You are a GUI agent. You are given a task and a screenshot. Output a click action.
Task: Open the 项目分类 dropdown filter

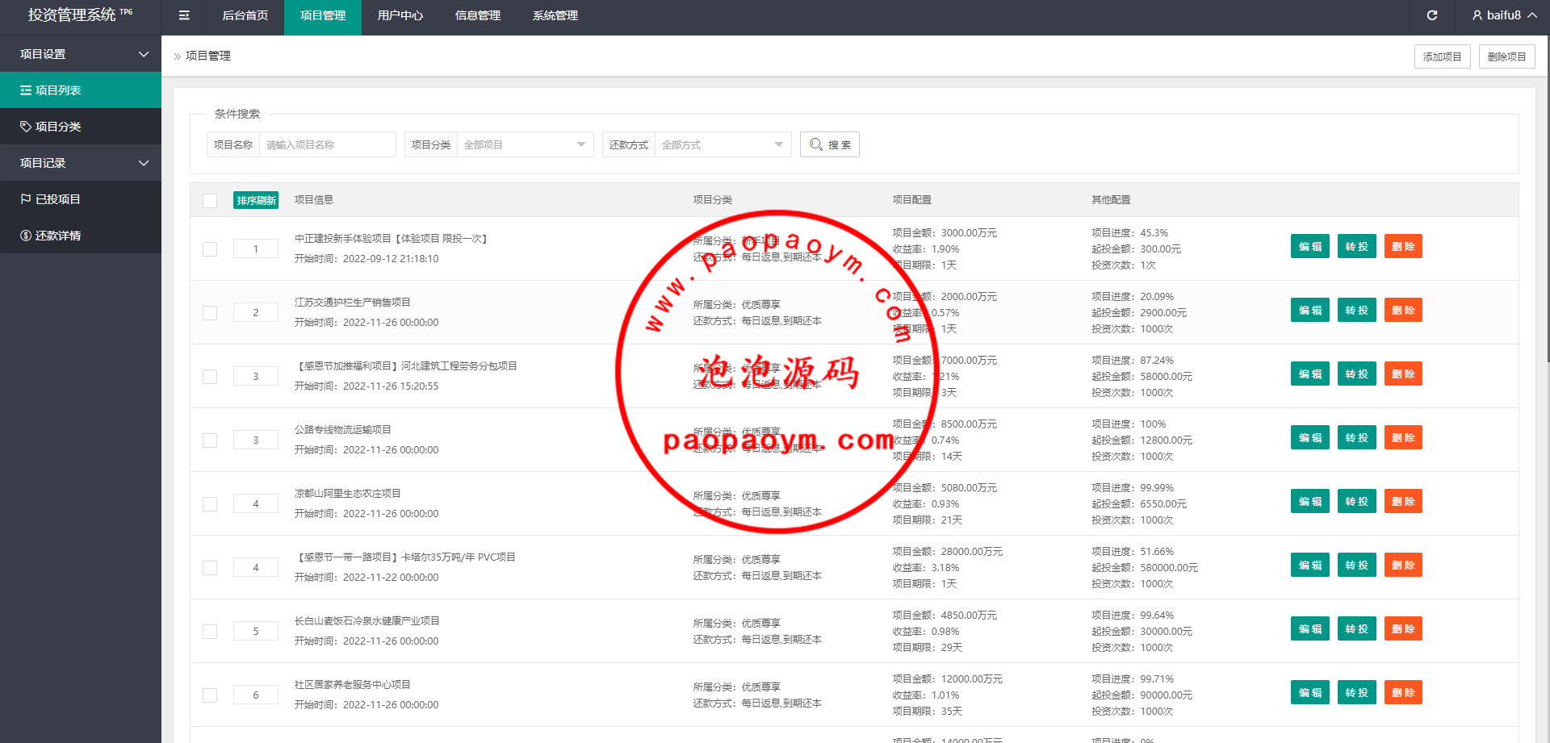[x=525, y=144]
